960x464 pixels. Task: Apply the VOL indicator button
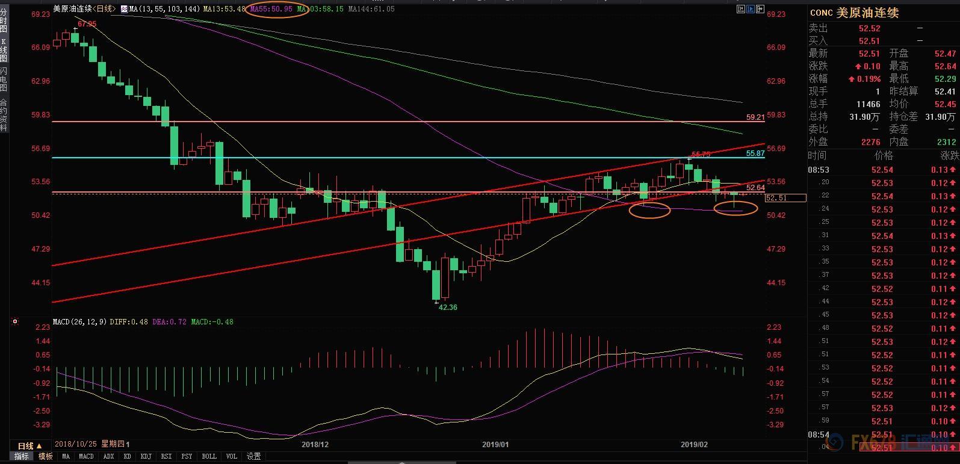[x=231, y=456]
